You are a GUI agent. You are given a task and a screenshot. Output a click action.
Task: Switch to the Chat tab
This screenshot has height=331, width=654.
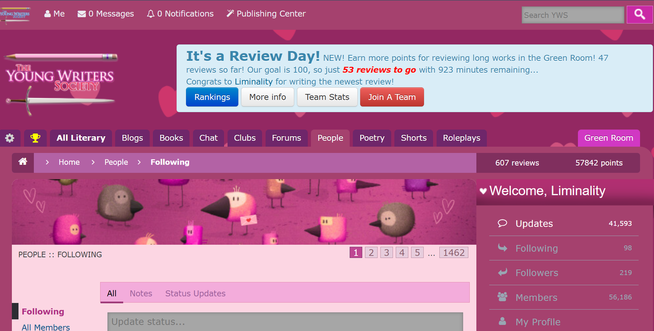coord(208,138)
